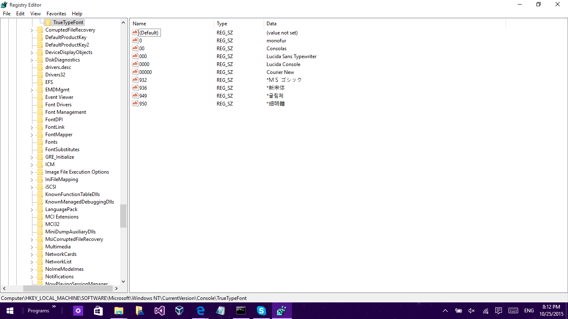The height and width of the screenshot is (319, 568).
Task: Open Skype from the taskbar
Action: pos(261,311)
